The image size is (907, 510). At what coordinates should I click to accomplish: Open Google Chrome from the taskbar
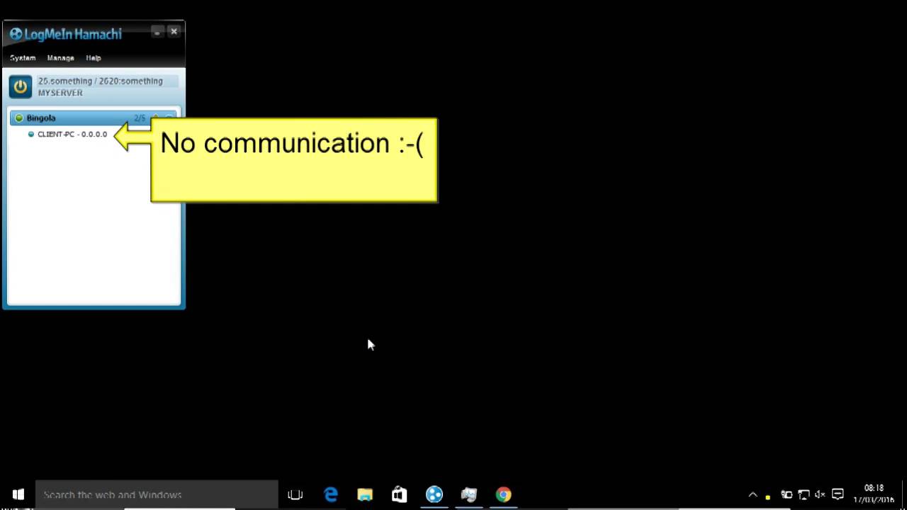(504, 494)
